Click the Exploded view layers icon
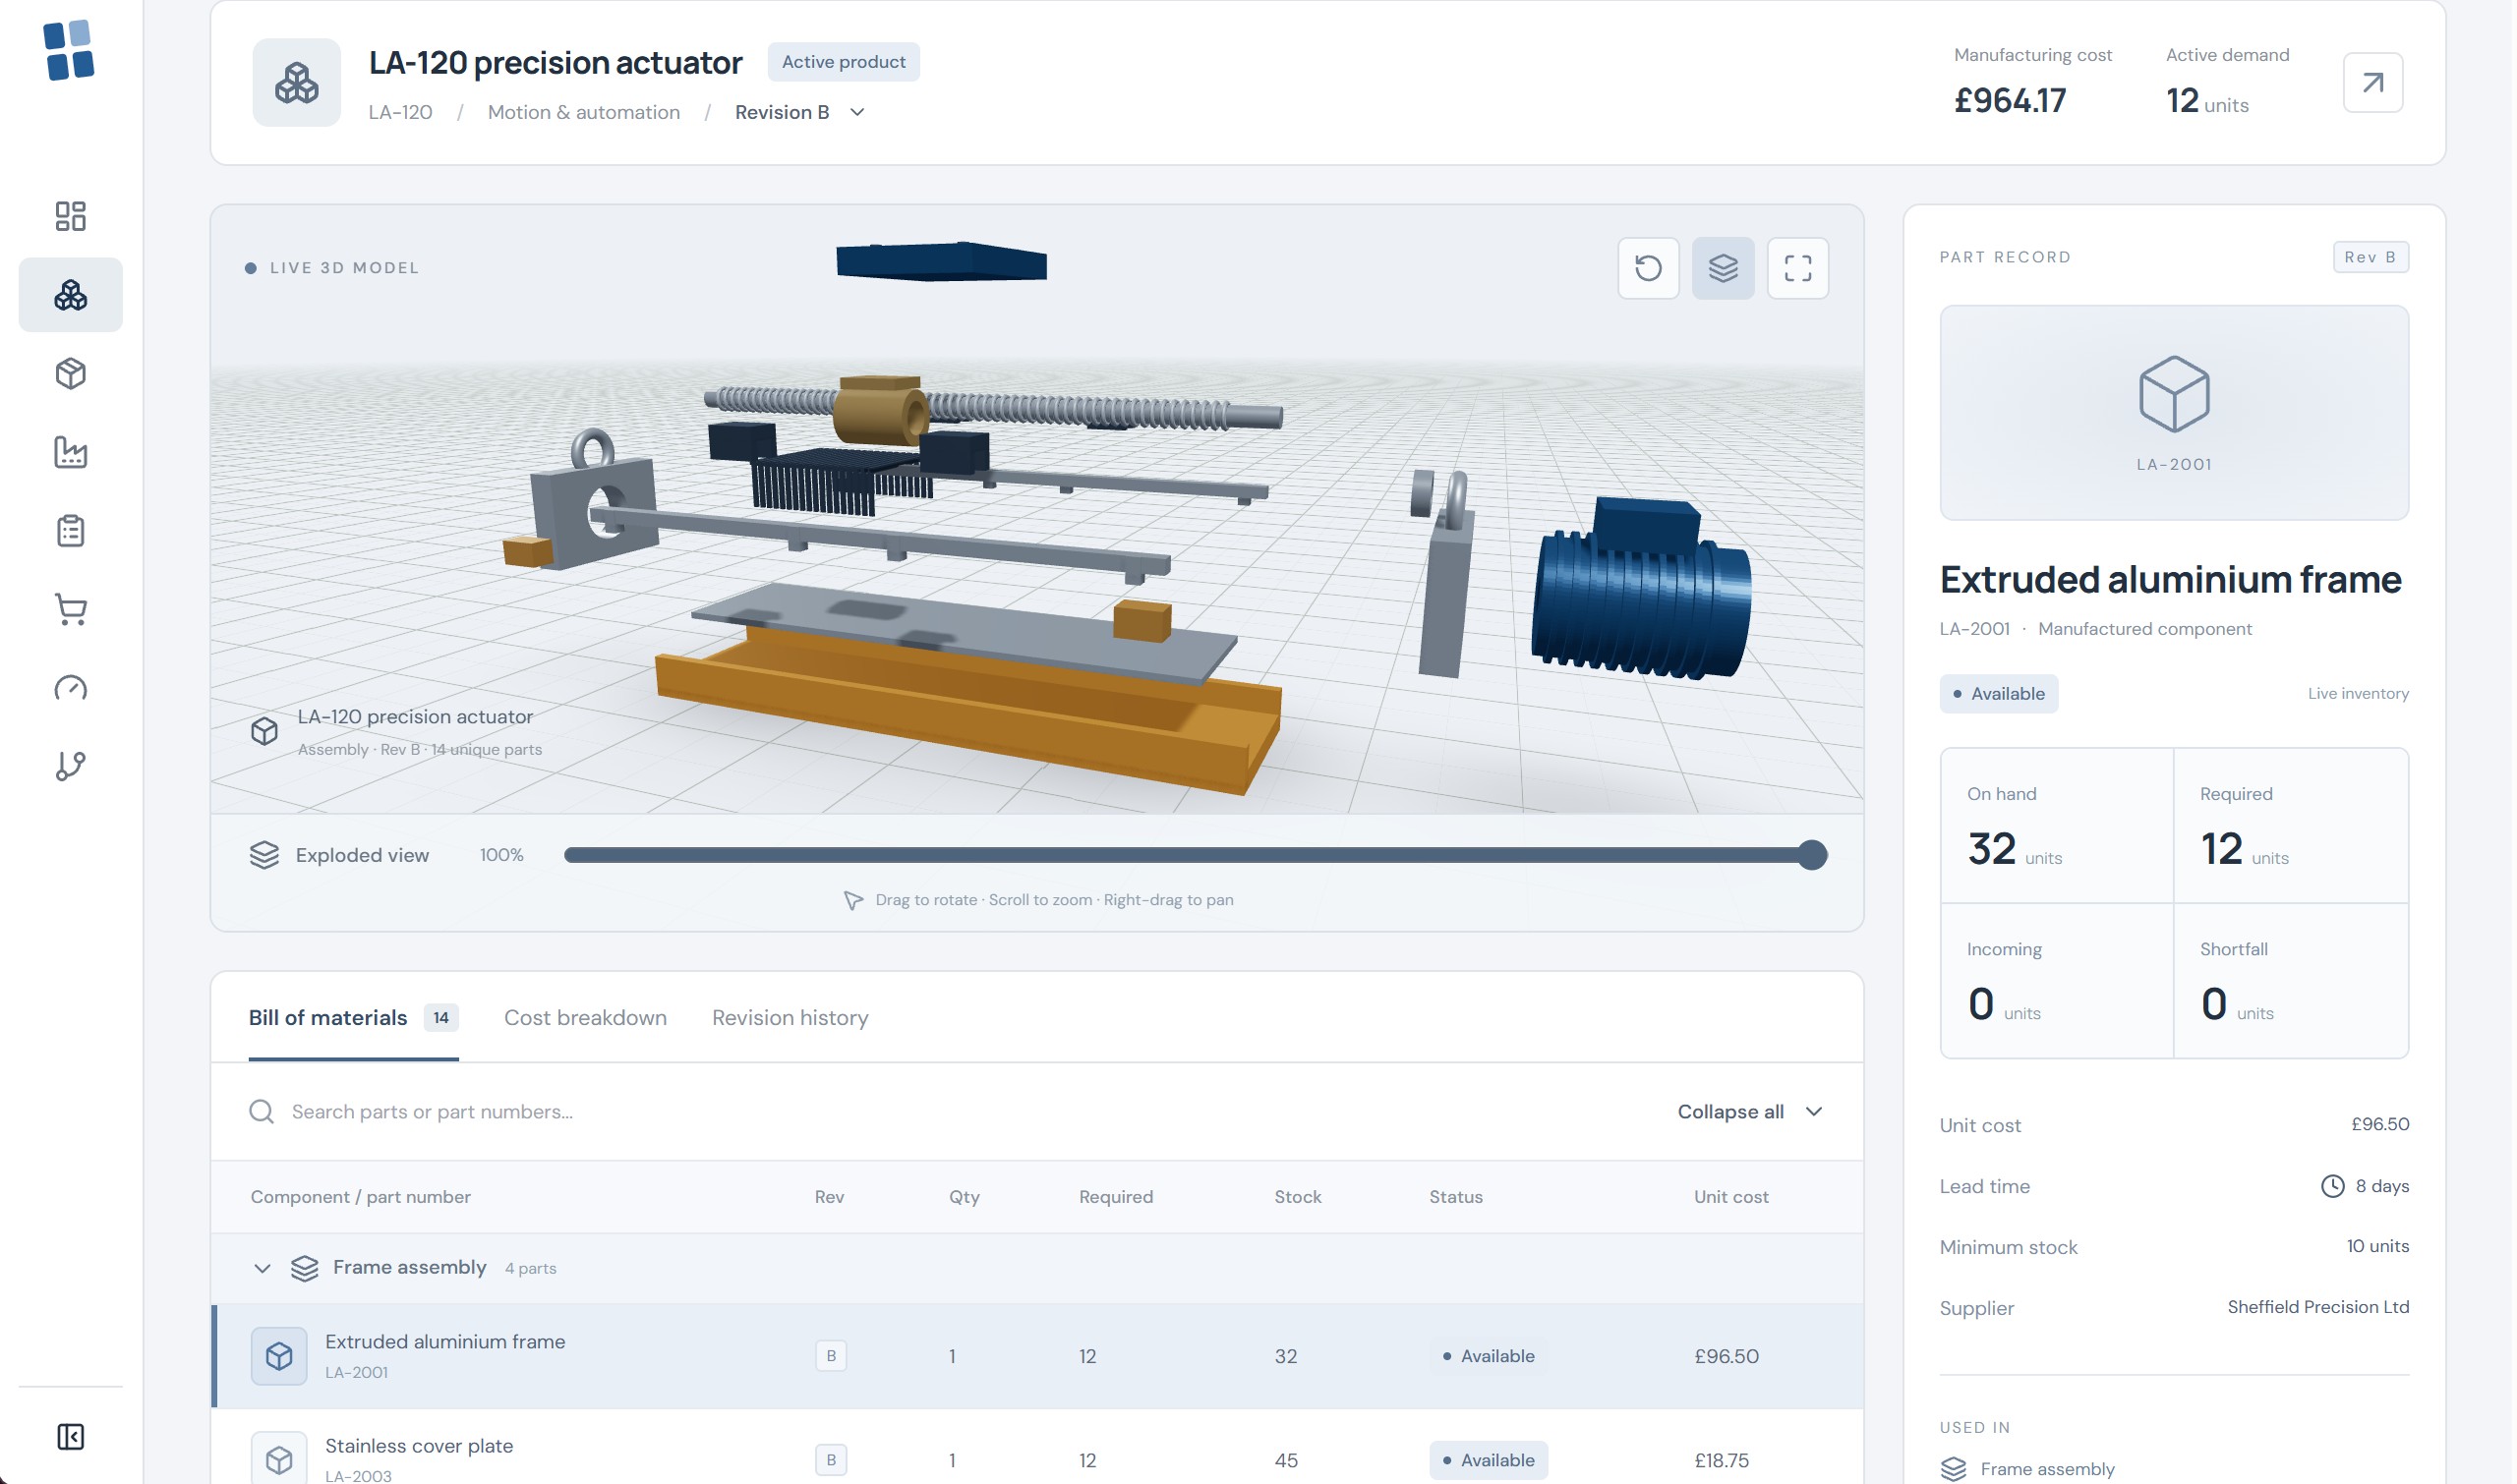The width and height of the screenshot is (2517, 1484). point(264,855)
